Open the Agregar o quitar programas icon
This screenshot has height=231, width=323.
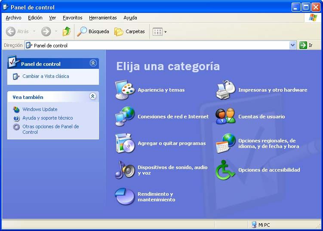[125, 143]
